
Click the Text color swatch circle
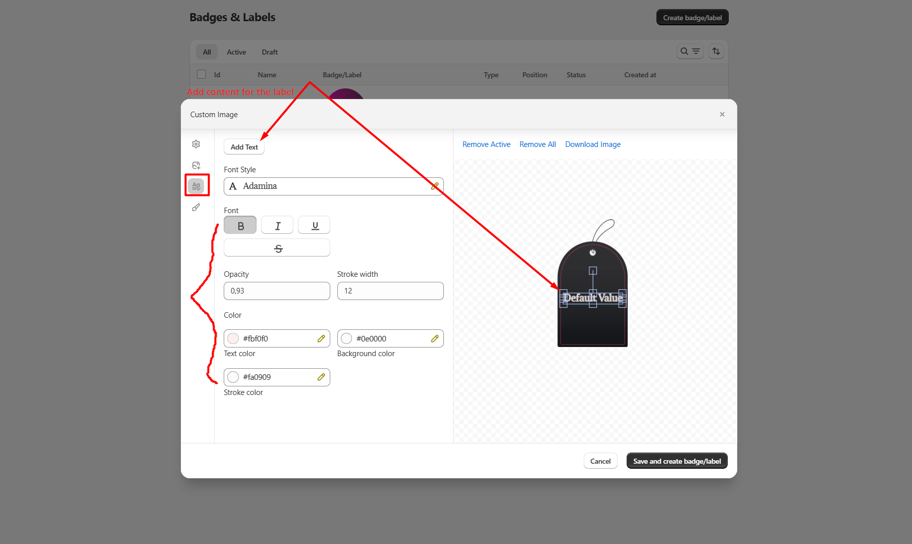pyautogui.click(x=233, y=338)
